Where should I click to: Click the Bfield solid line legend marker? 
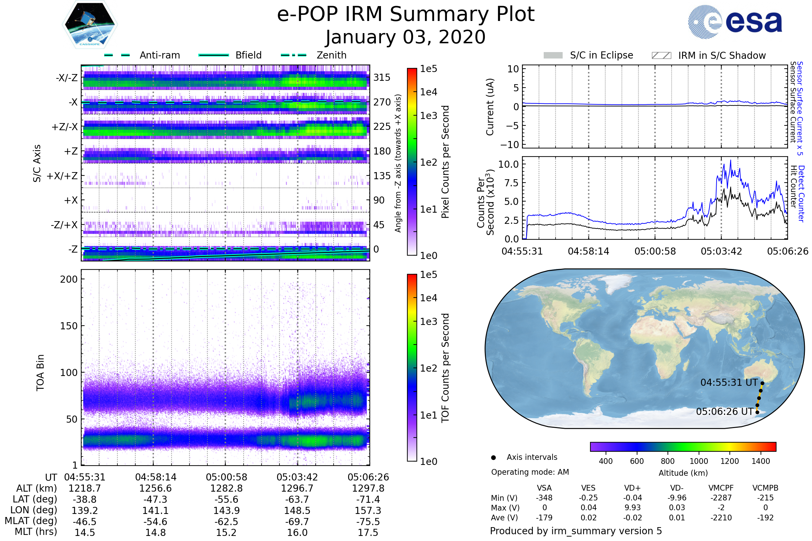pos(213,55)
